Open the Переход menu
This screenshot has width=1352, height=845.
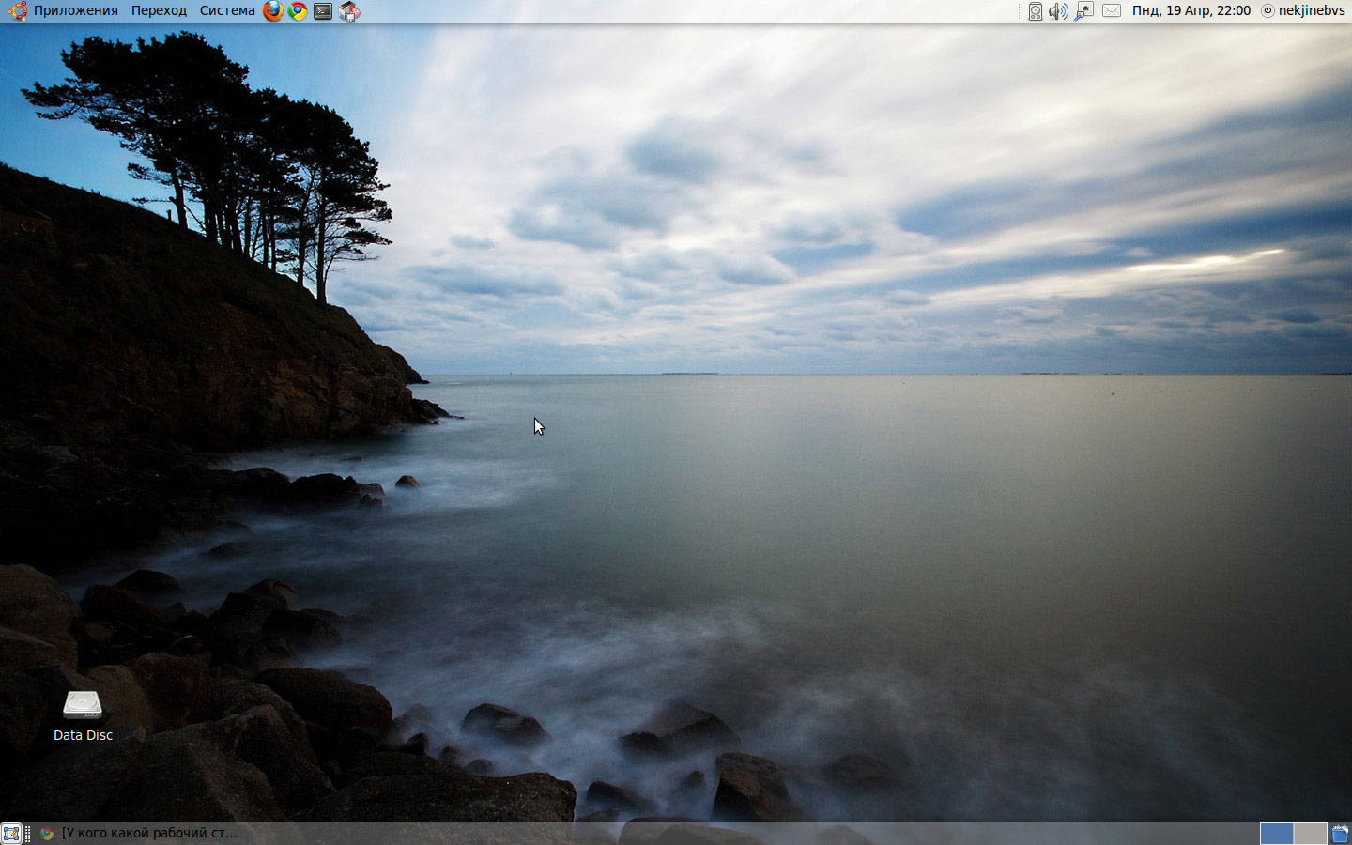(x=159, y=11)
